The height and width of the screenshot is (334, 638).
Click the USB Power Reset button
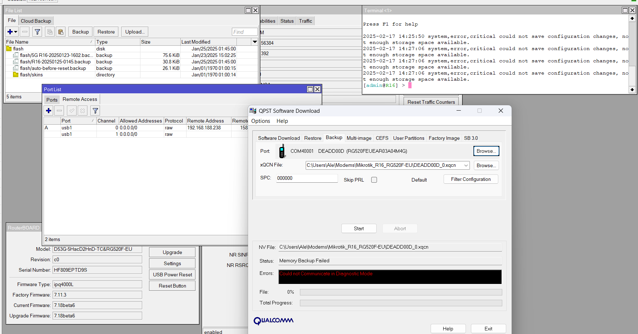point(172,275)
